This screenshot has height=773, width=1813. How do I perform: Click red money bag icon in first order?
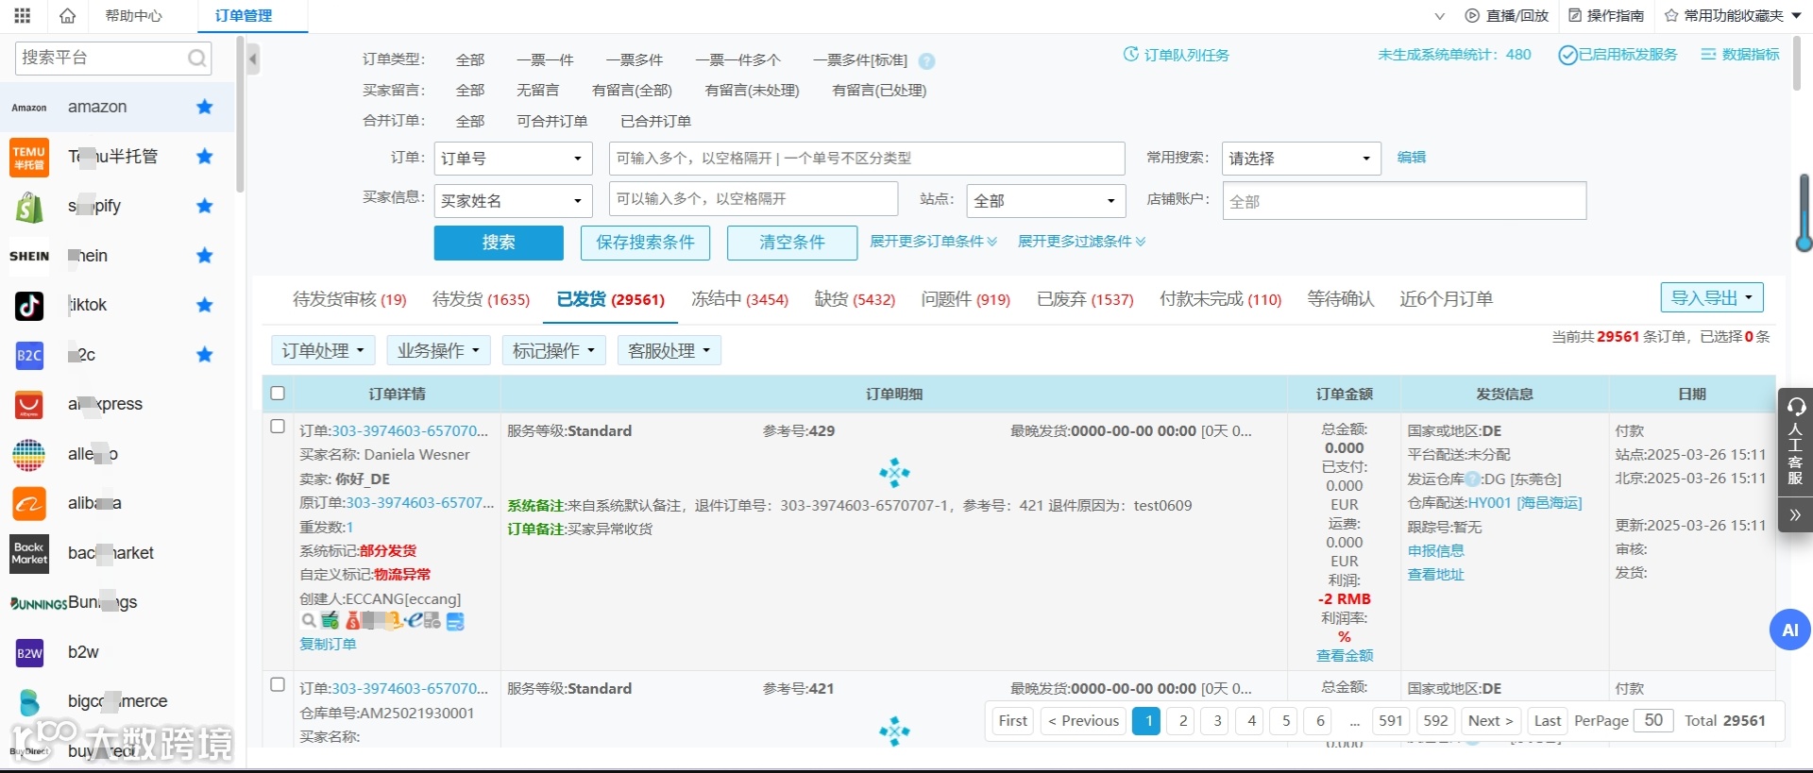pos(352,621)
